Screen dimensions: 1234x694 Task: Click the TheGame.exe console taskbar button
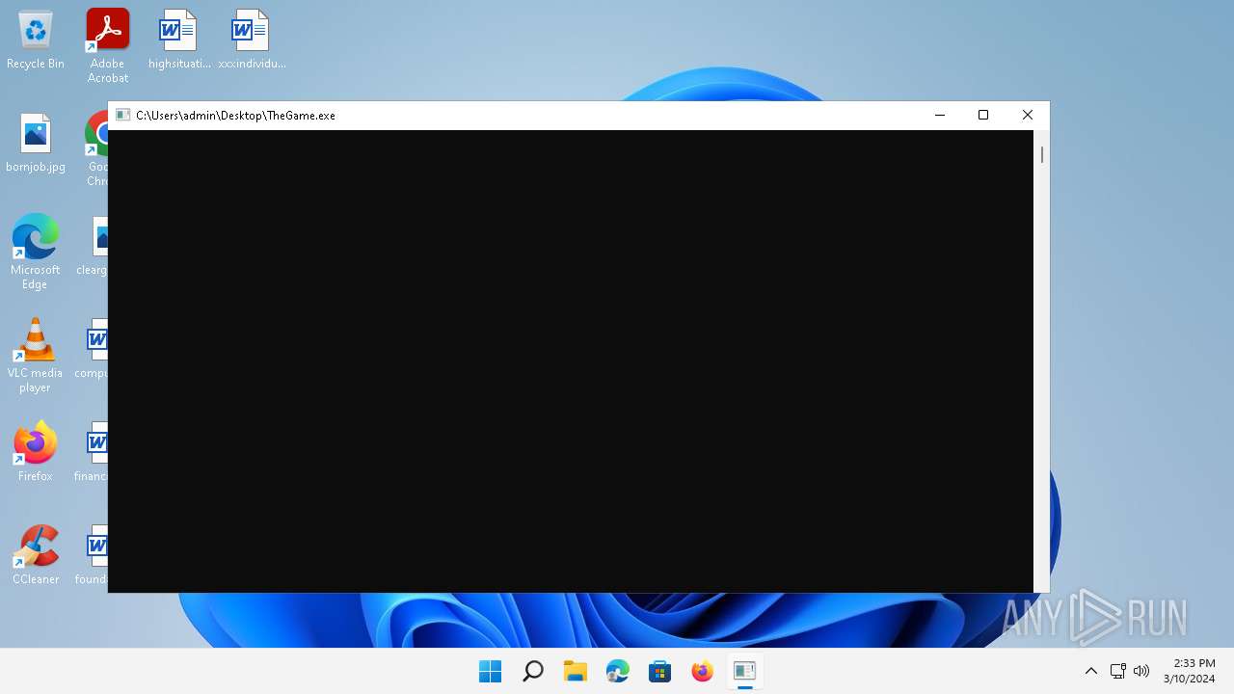tap(745, 671)
